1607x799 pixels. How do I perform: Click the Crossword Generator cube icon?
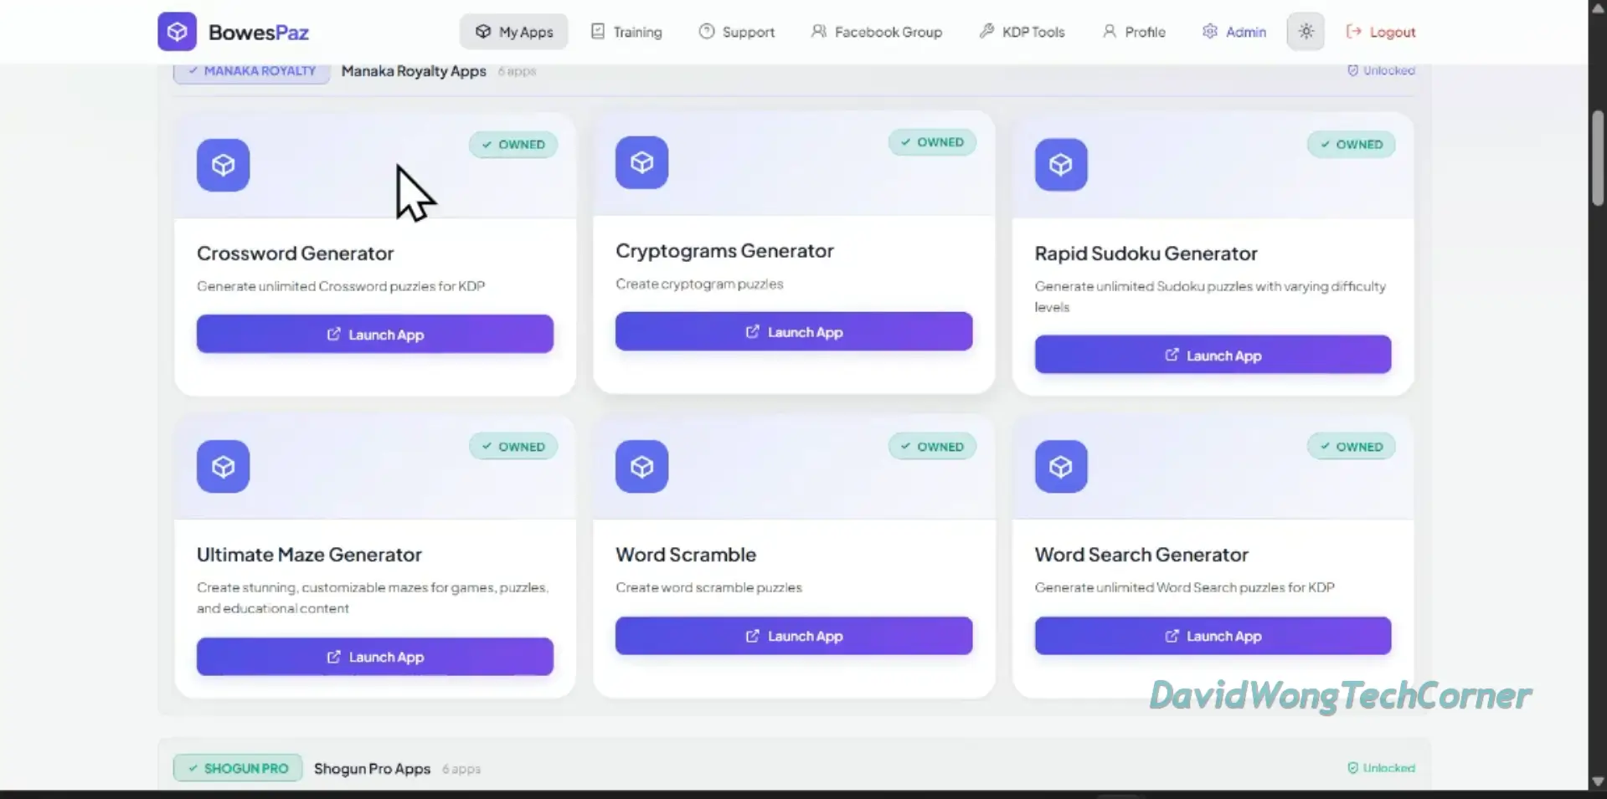[x=223, y=165]
